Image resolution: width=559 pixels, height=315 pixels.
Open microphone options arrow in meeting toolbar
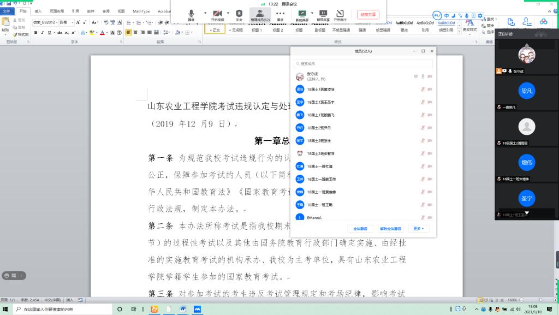pos(205,13)
